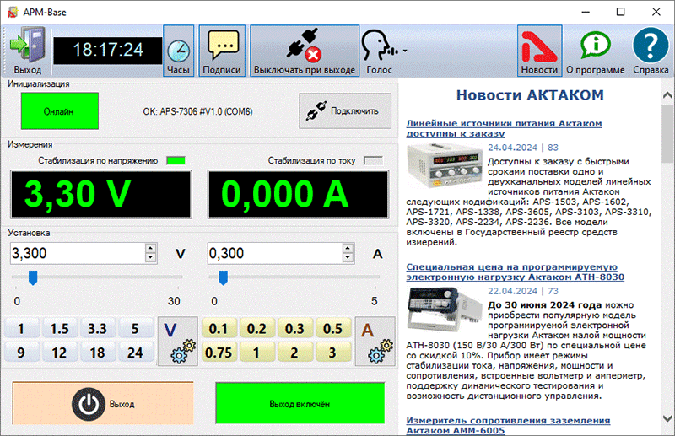Click the APM-Base title bar app icon
This screenshot has height=436, width=675.
tap(13, 12)
